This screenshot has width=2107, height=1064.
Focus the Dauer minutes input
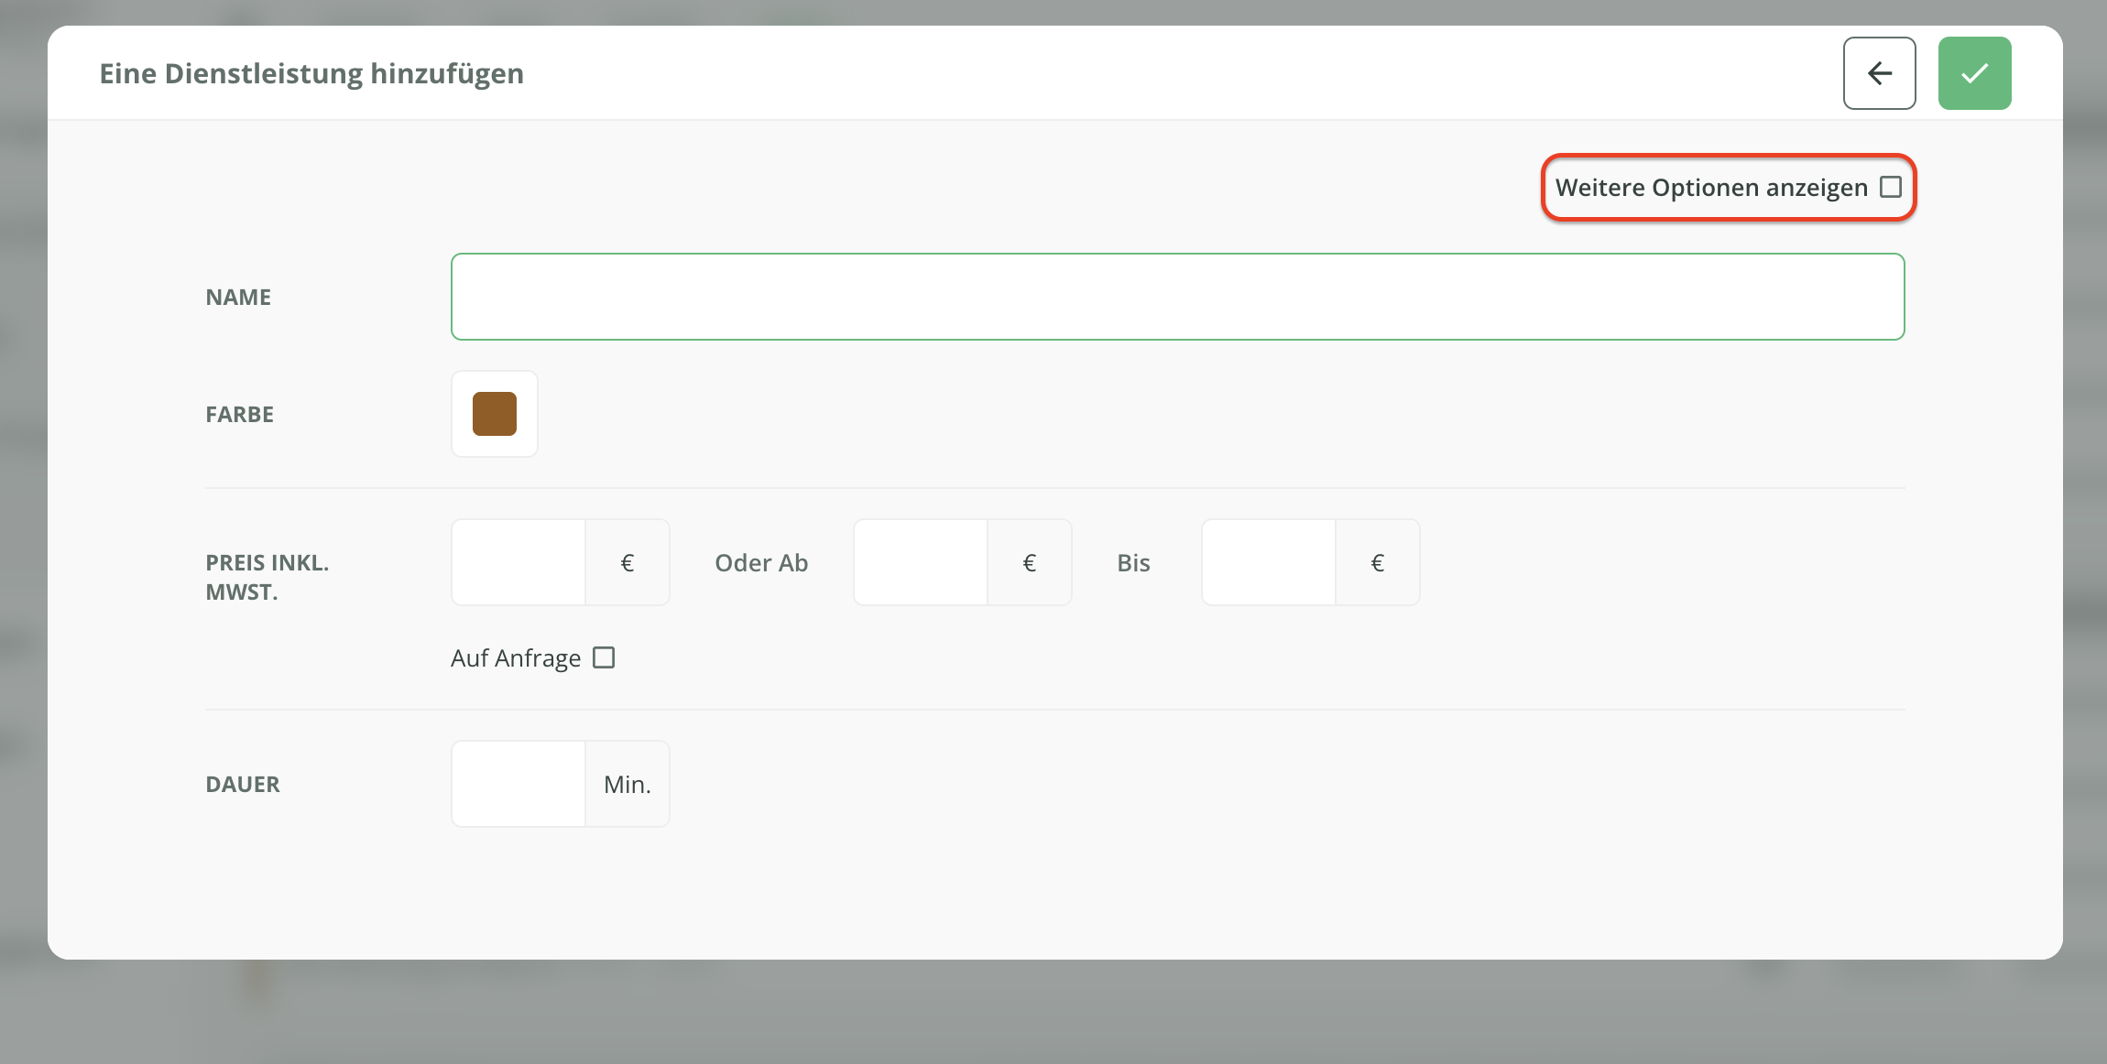519,784
